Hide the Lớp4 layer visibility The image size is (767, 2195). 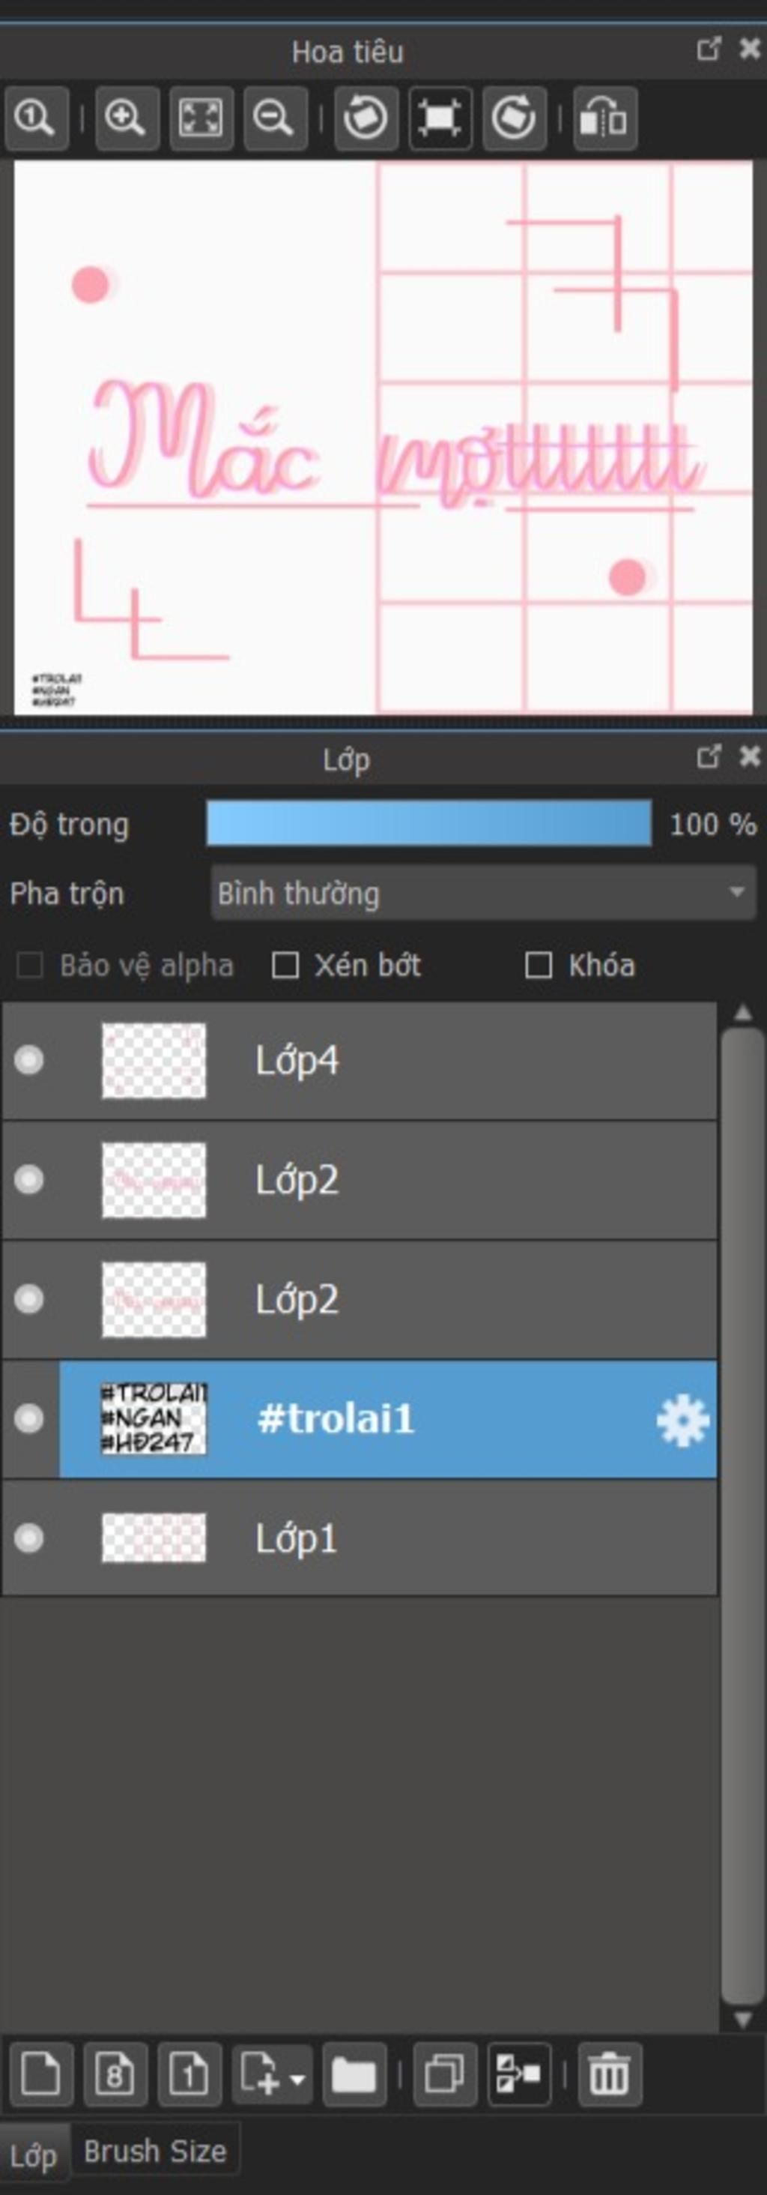coord(29,1060)
